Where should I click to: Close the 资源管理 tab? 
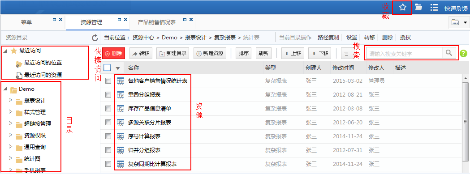pos(125,20)
